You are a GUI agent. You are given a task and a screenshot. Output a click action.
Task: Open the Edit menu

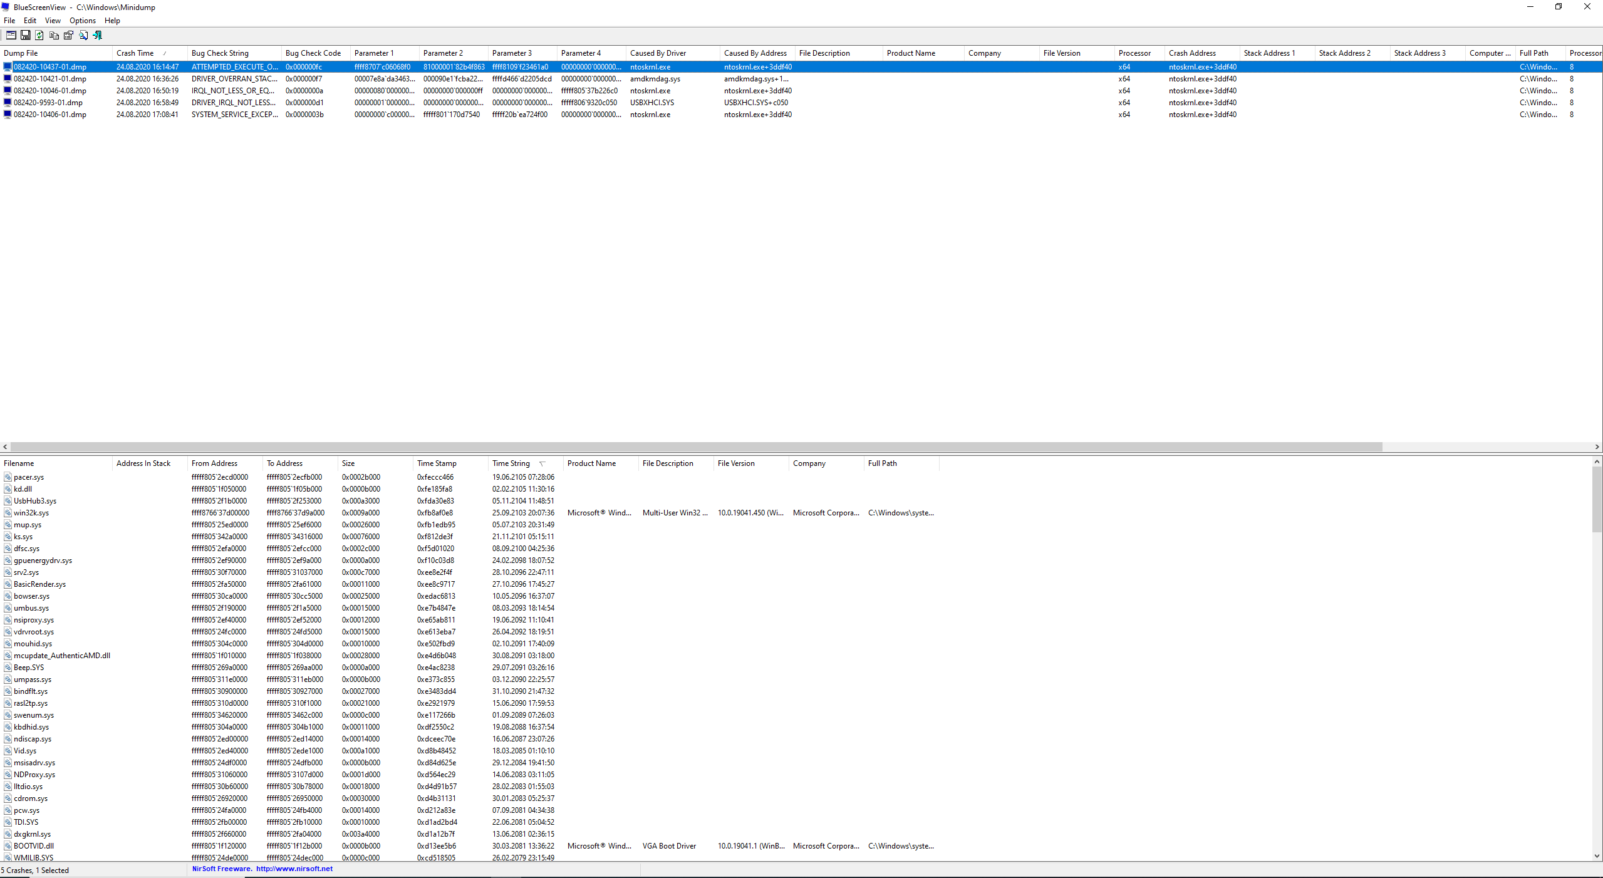(x=30, y=21)
